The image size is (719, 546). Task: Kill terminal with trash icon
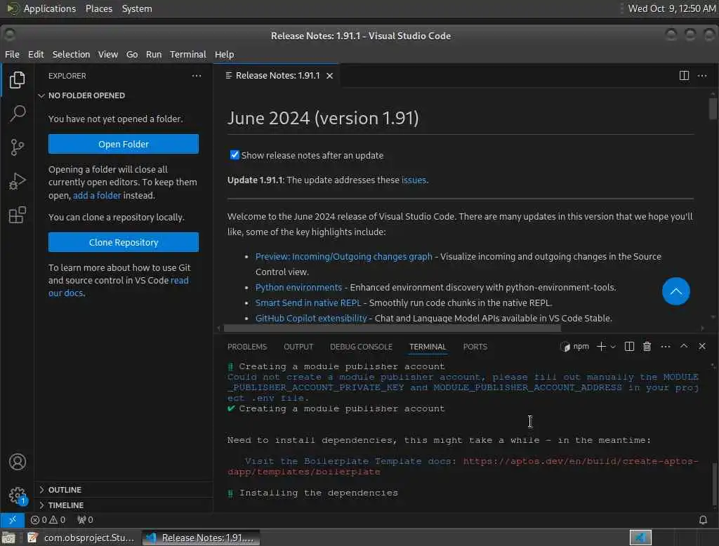click(x=647, y=347)
